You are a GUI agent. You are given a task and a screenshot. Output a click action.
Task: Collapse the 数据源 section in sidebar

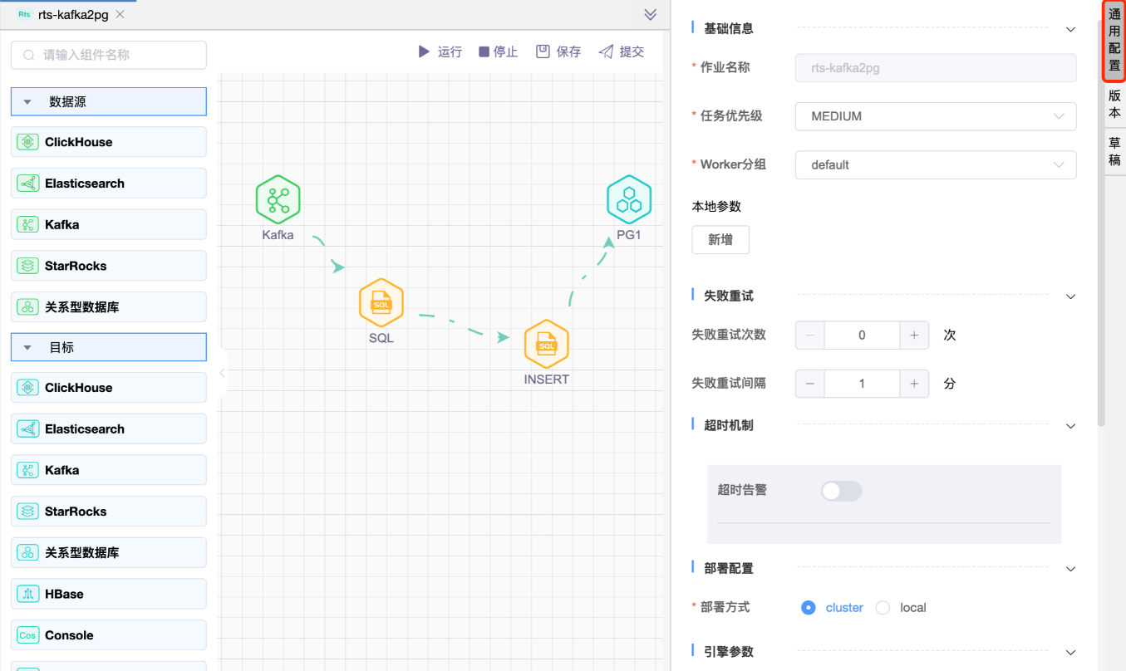tap(27, 102)
